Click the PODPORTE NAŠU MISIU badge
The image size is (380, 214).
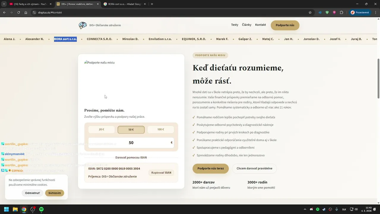pyautogui.click(x=210, y=55)
